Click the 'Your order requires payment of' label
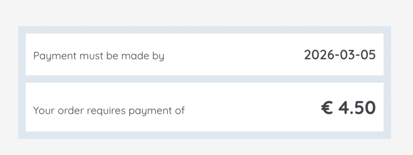The height and width of the screenshot is (155, 413). [x=109, y=111]
